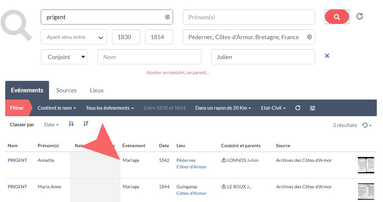This screenshot has width=383, height=202.
Task: Open 'Tous les évènements' filter menu
Action: [x=110, y=108]
